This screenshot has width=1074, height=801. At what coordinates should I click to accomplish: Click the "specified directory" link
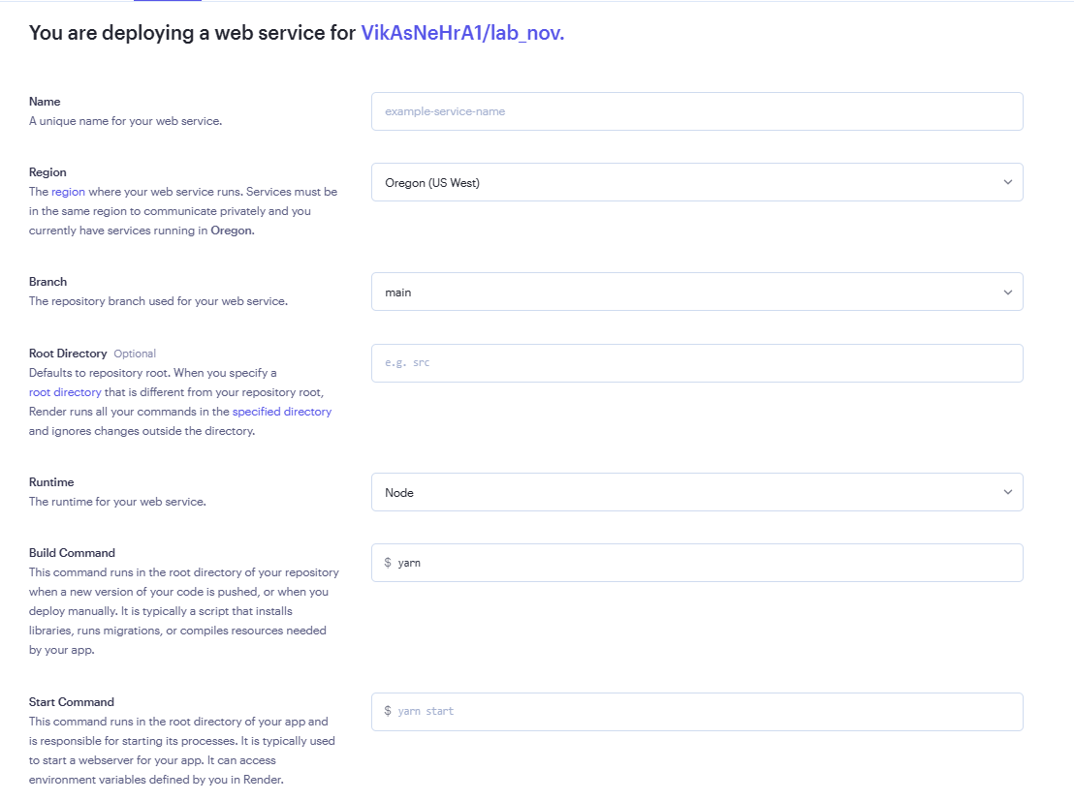point(281,411)
